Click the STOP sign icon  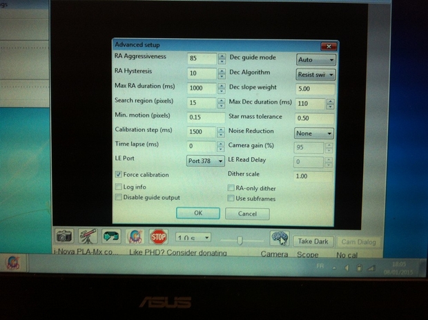click(159, 236)
